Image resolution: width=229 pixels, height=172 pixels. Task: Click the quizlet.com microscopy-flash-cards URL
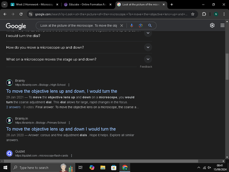[x=42, y=155]
